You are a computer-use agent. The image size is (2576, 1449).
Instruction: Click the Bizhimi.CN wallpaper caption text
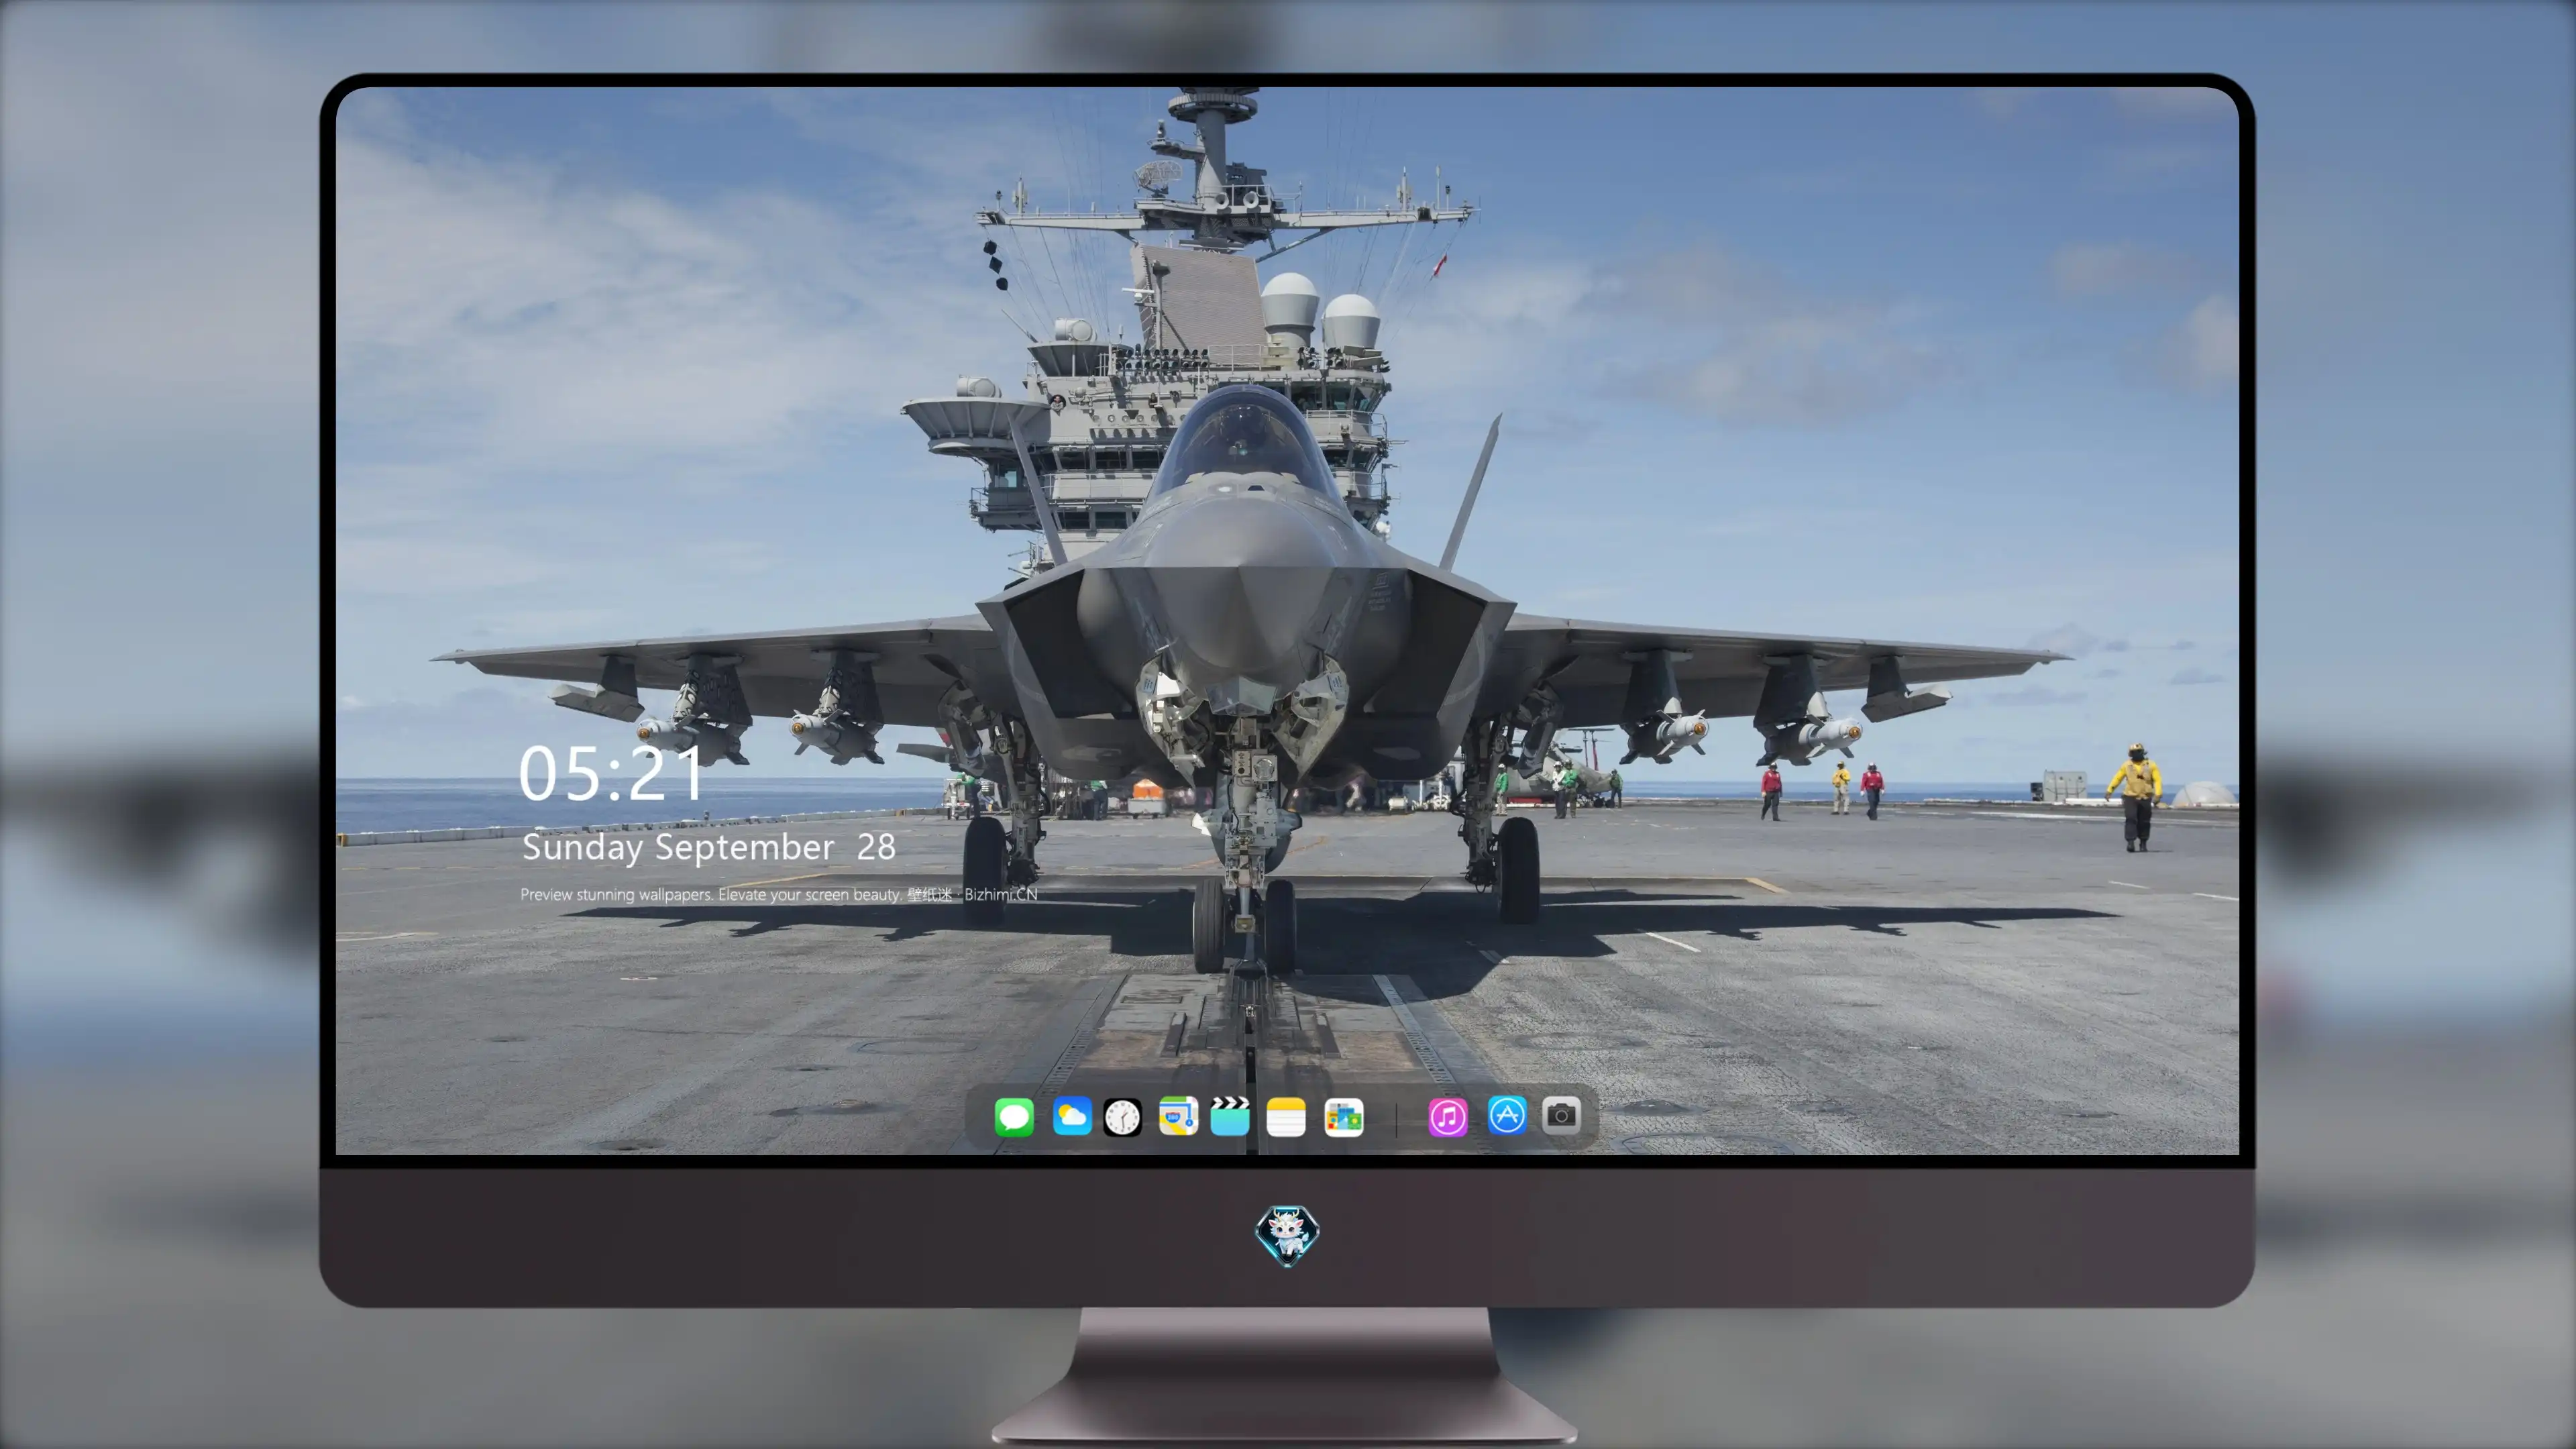pos(778,895)
